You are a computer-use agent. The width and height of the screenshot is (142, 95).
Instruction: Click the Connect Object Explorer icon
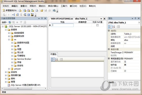[x=10, y=22]
